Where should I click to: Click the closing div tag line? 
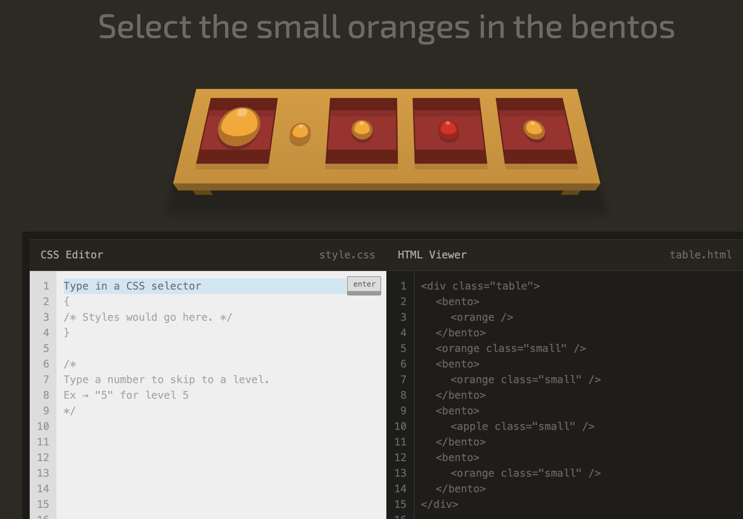tap(439, 504)
